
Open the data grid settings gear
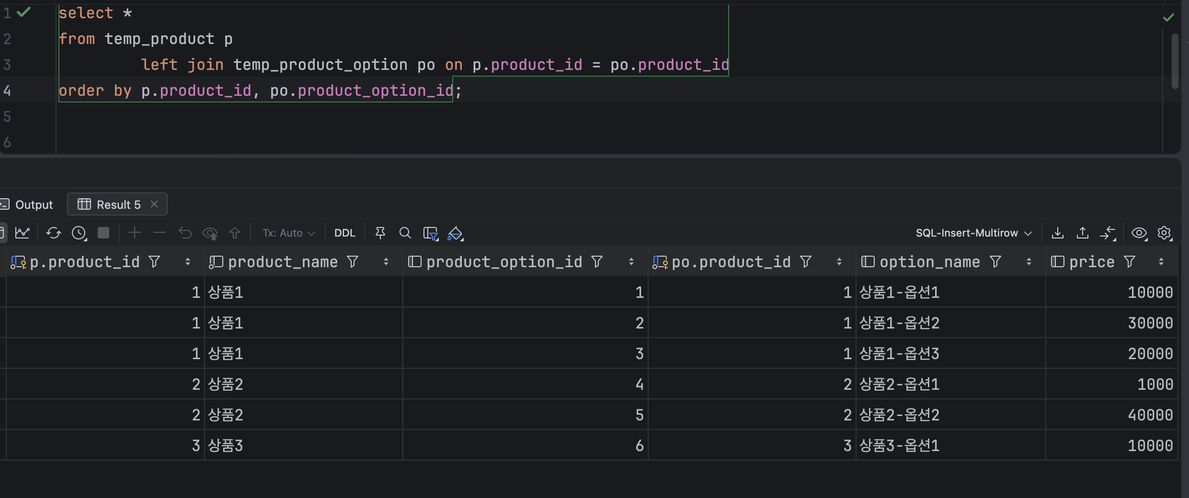1164,233
